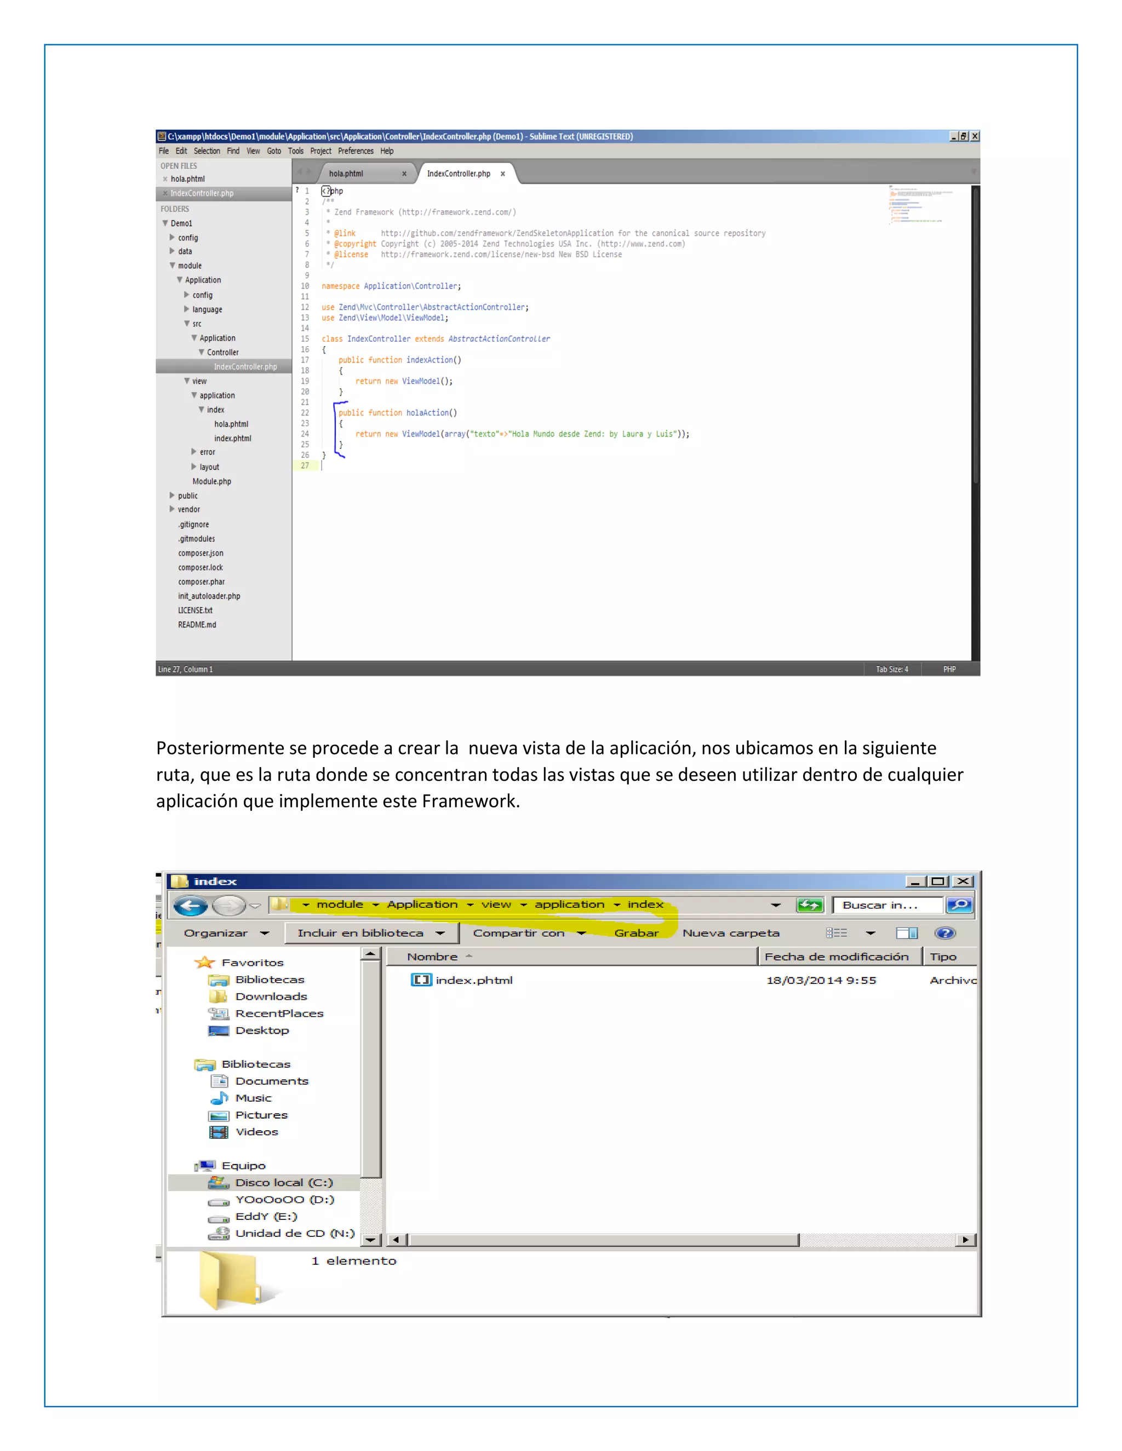
Task: Click the Downloads folder icon
Action: coord(218,997)
